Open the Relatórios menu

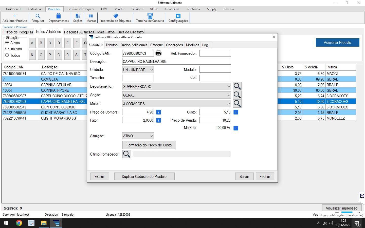[193, 9]
